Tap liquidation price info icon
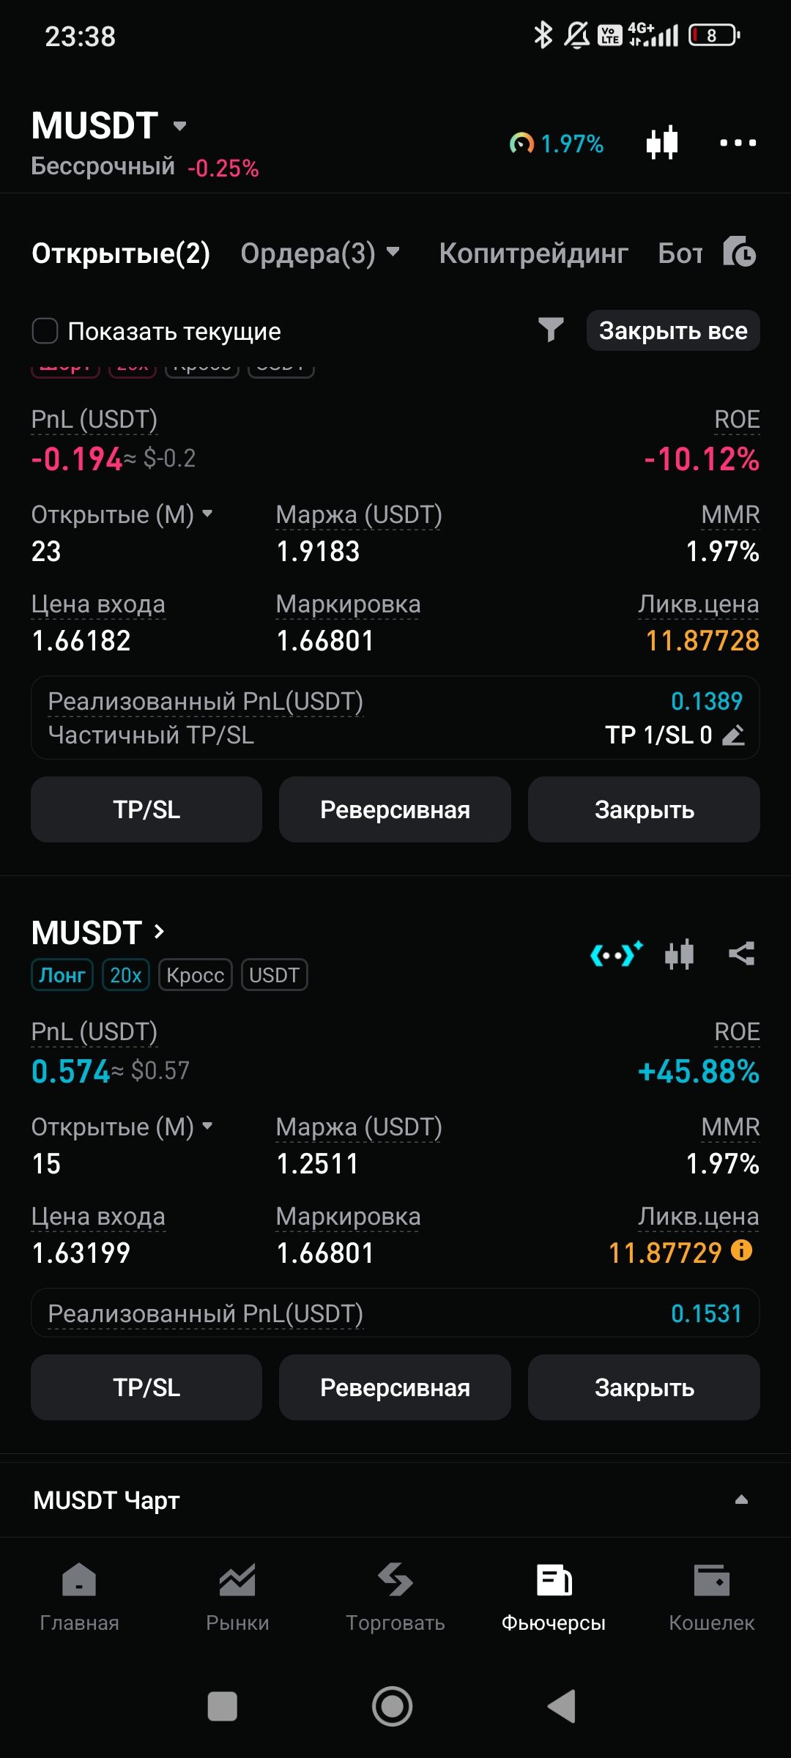The image size is (791, 1758). (x=741, y=1250)
